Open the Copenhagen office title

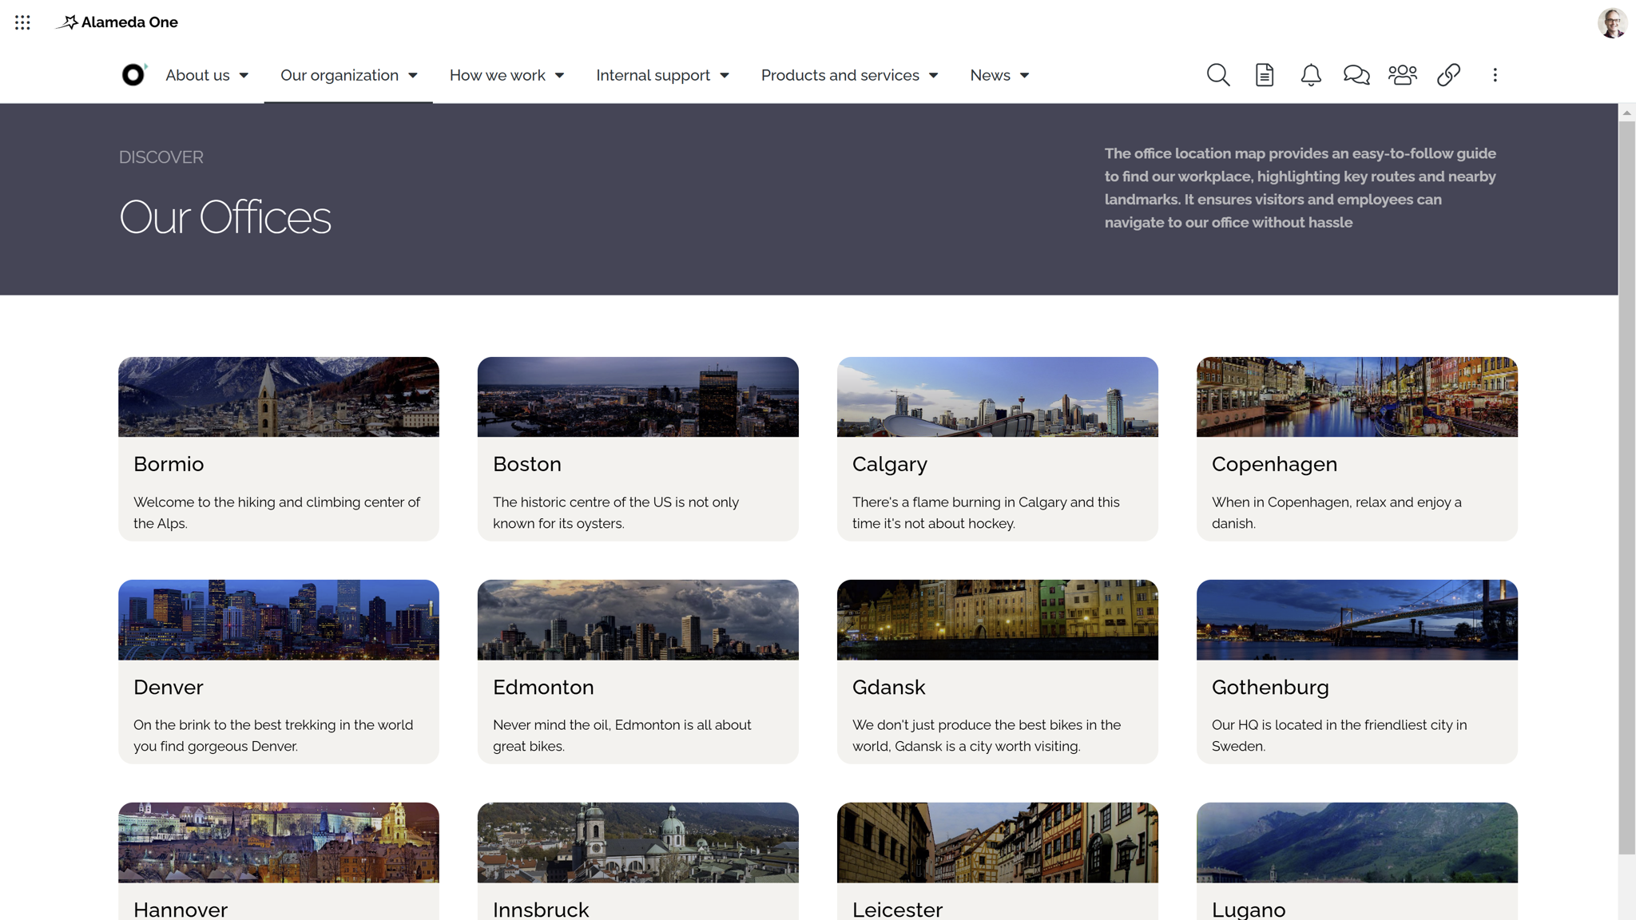[x=1274, y=464]
